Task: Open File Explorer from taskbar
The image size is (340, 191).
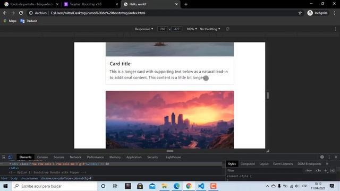Action: 164,186
